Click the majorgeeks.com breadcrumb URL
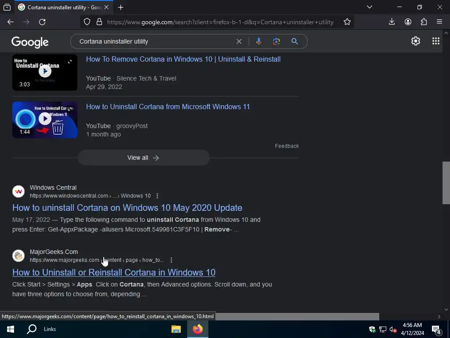450x338 pixels. click(x=97, y=260)
